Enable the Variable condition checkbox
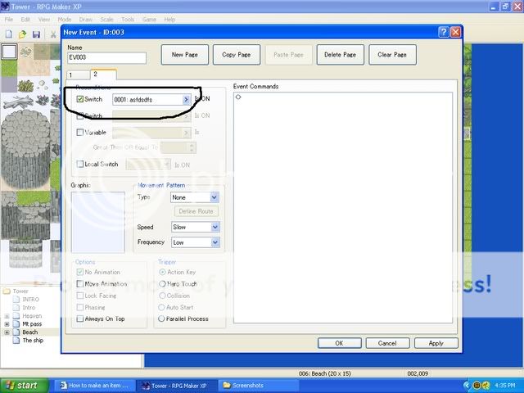Screen dimensions: 524x393 pos(79,132)
